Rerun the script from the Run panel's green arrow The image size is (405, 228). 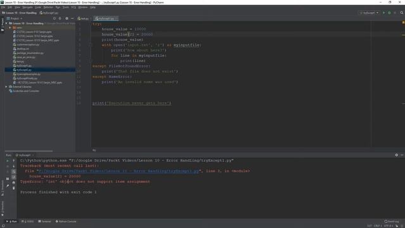[8, 161]
